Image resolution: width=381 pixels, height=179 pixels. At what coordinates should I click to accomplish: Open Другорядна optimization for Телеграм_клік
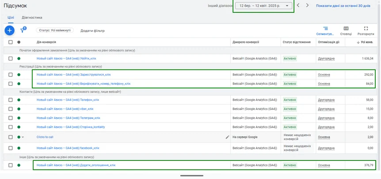click(326, 118)
